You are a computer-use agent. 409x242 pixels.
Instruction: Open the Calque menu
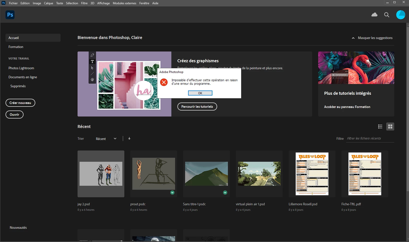coord(49,3)
